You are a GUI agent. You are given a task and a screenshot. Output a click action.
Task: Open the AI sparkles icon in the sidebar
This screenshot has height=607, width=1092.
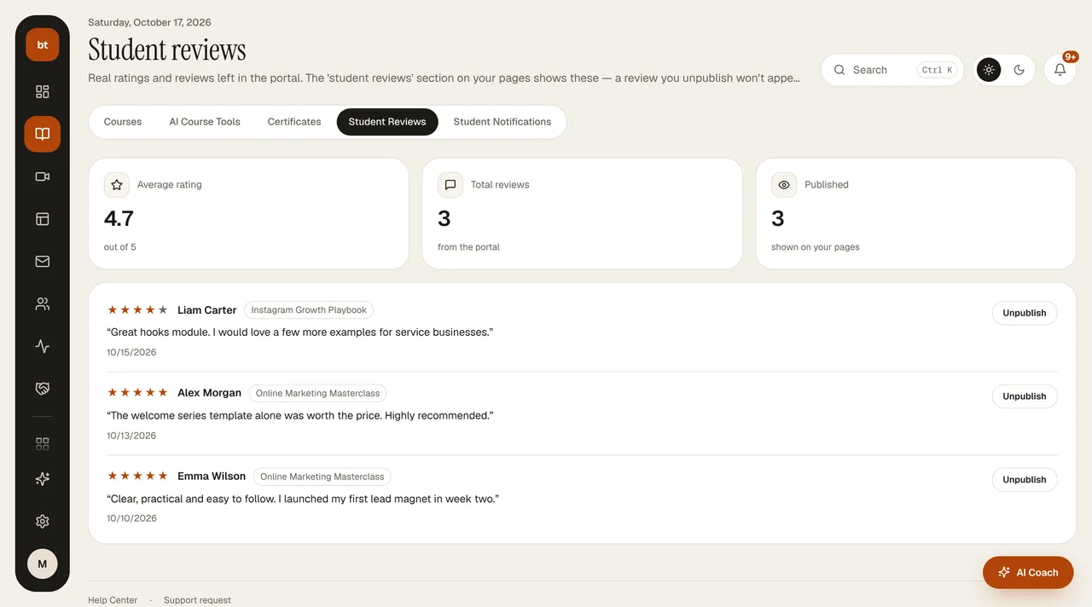click(43, 479)
